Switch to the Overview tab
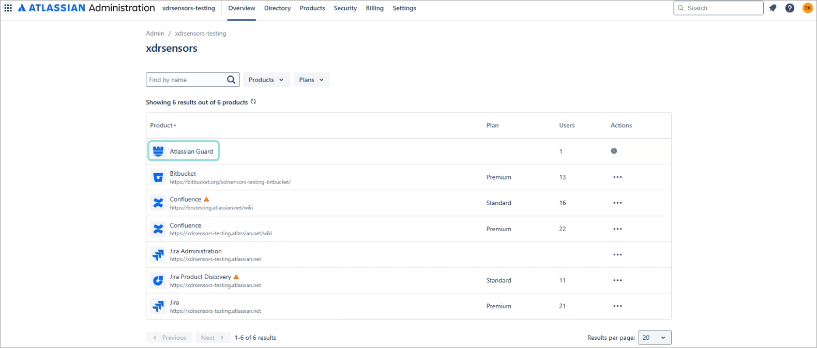The image size is (817, 348). (241, 8)
